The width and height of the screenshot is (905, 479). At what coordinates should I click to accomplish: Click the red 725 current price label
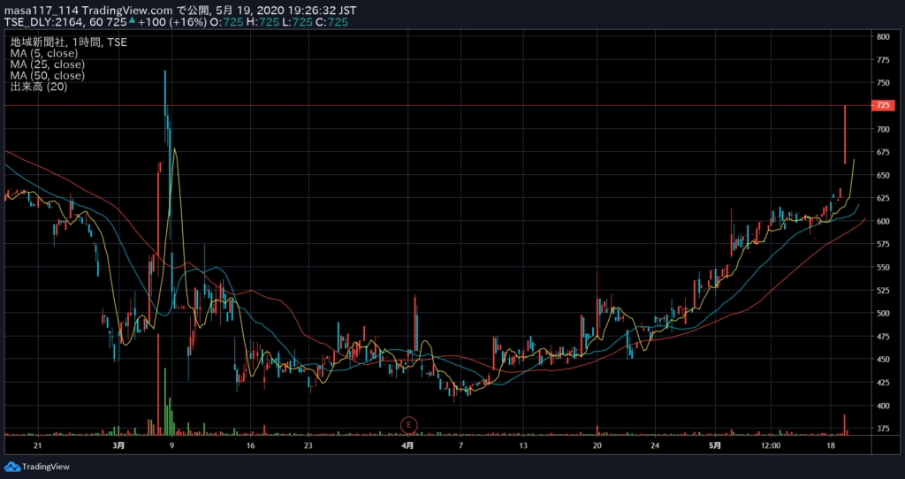[x=883, y=105]
